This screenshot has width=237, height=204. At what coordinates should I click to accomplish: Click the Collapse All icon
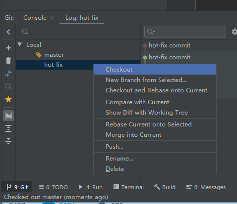pos(8,141)
